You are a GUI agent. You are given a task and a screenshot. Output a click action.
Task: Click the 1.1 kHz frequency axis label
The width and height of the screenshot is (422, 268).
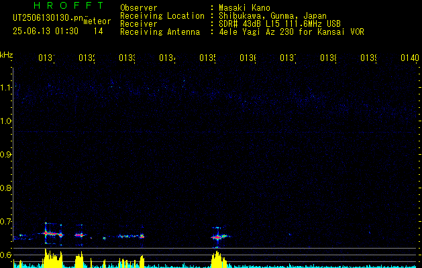(5, 87)
